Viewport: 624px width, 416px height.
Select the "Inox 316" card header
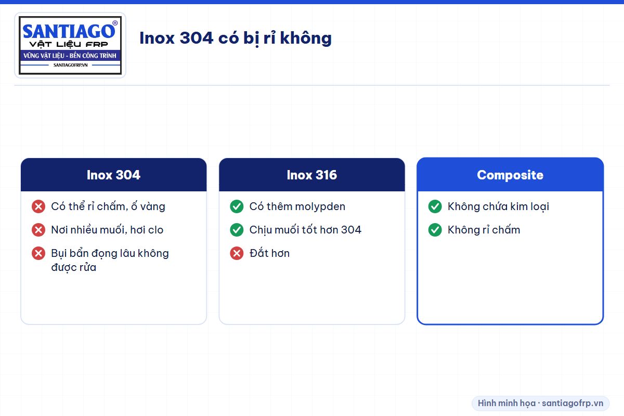click(x=312, y=175)
